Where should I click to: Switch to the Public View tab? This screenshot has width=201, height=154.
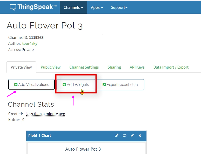[51, 67]
